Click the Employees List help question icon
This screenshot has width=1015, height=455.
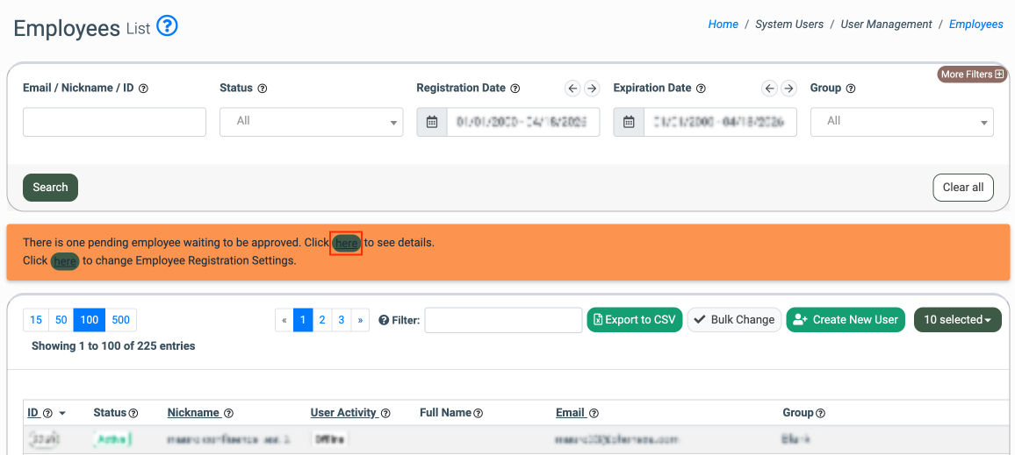(x=167, y=26)
